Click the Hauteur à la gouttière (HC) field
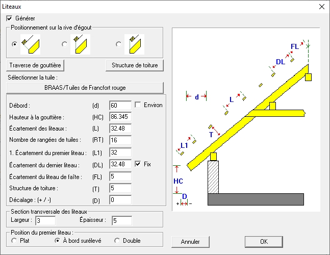 click(x=120, y=117)
